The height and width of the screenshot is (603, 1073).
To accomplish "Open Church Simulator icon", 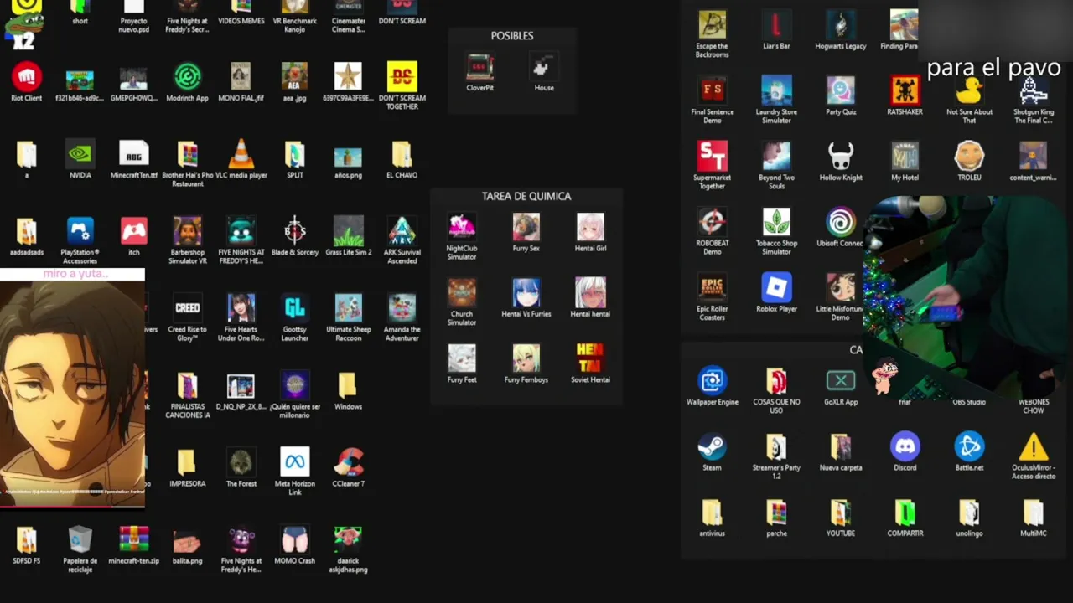I will (x=461, y=293).
